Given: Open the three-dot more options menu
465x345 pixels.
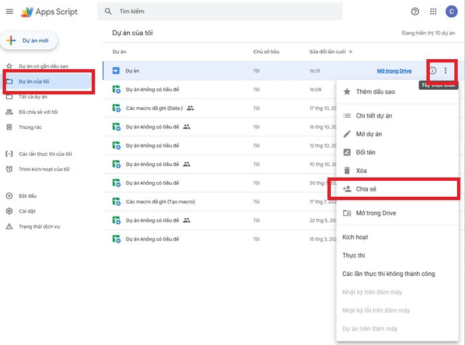Looking at the screenshot, I should (x=446, y=70).
